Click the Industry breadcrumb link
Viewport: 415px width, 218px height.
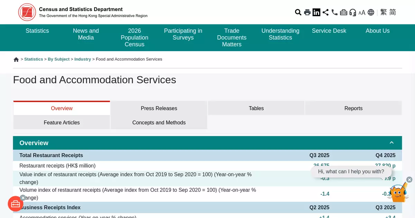click(x=83, y=59)
